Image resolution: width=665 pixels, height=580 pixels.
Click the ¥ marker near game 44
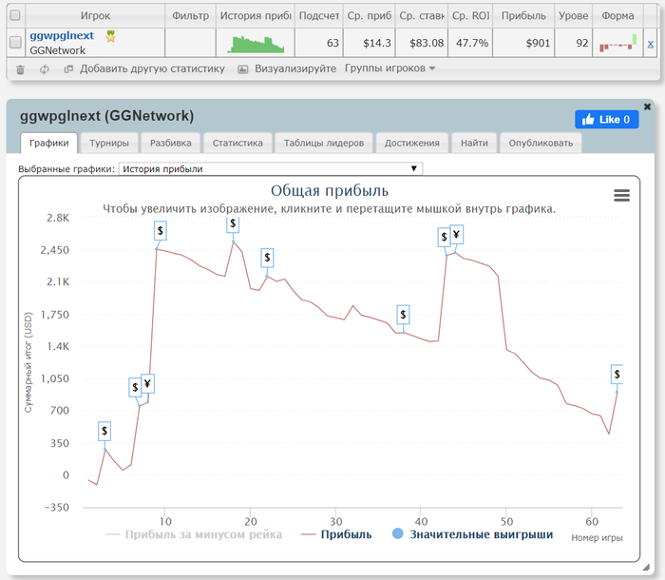pos(456,235)
